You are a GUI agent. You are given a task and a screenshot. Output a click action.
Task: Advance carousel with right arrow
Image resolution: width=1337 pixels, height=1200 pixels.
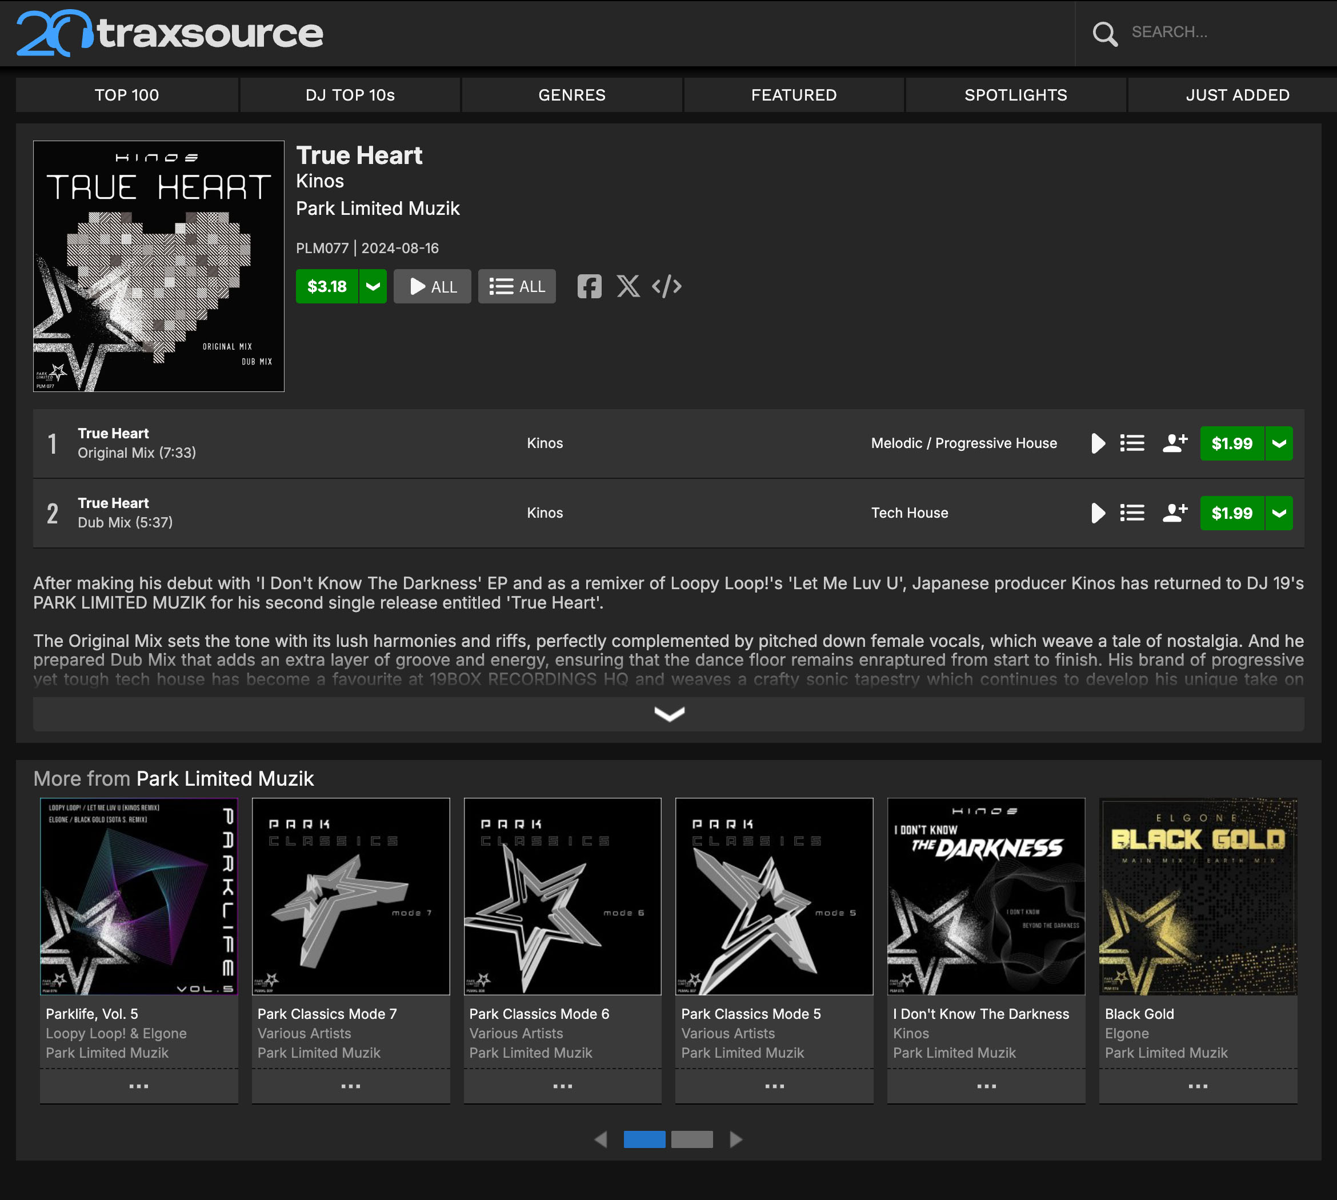pos(736,1139)
